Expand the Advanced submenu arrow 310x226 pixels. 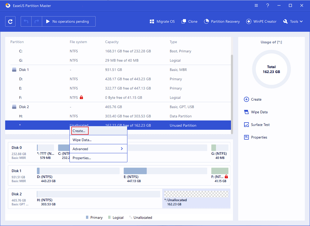click(122, 149)
